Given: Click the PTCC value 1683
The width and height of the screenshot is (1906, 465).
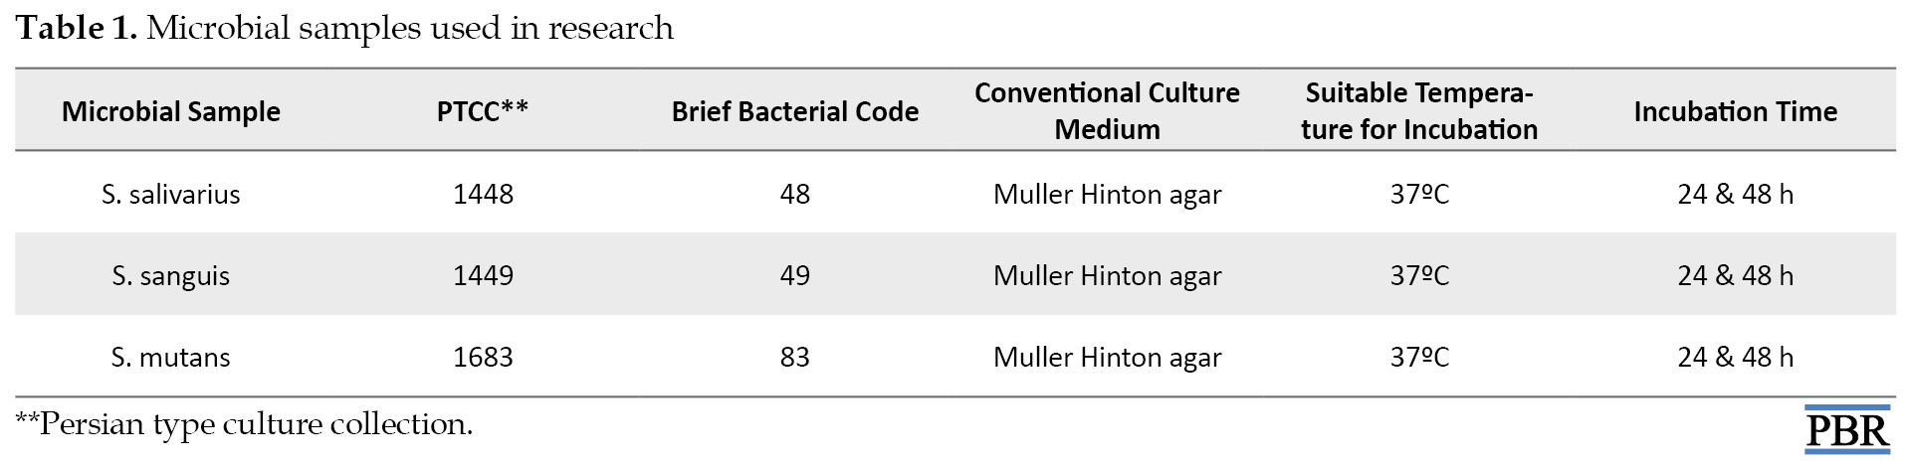Looking at the screenshot, I should [x=483, y=357].
